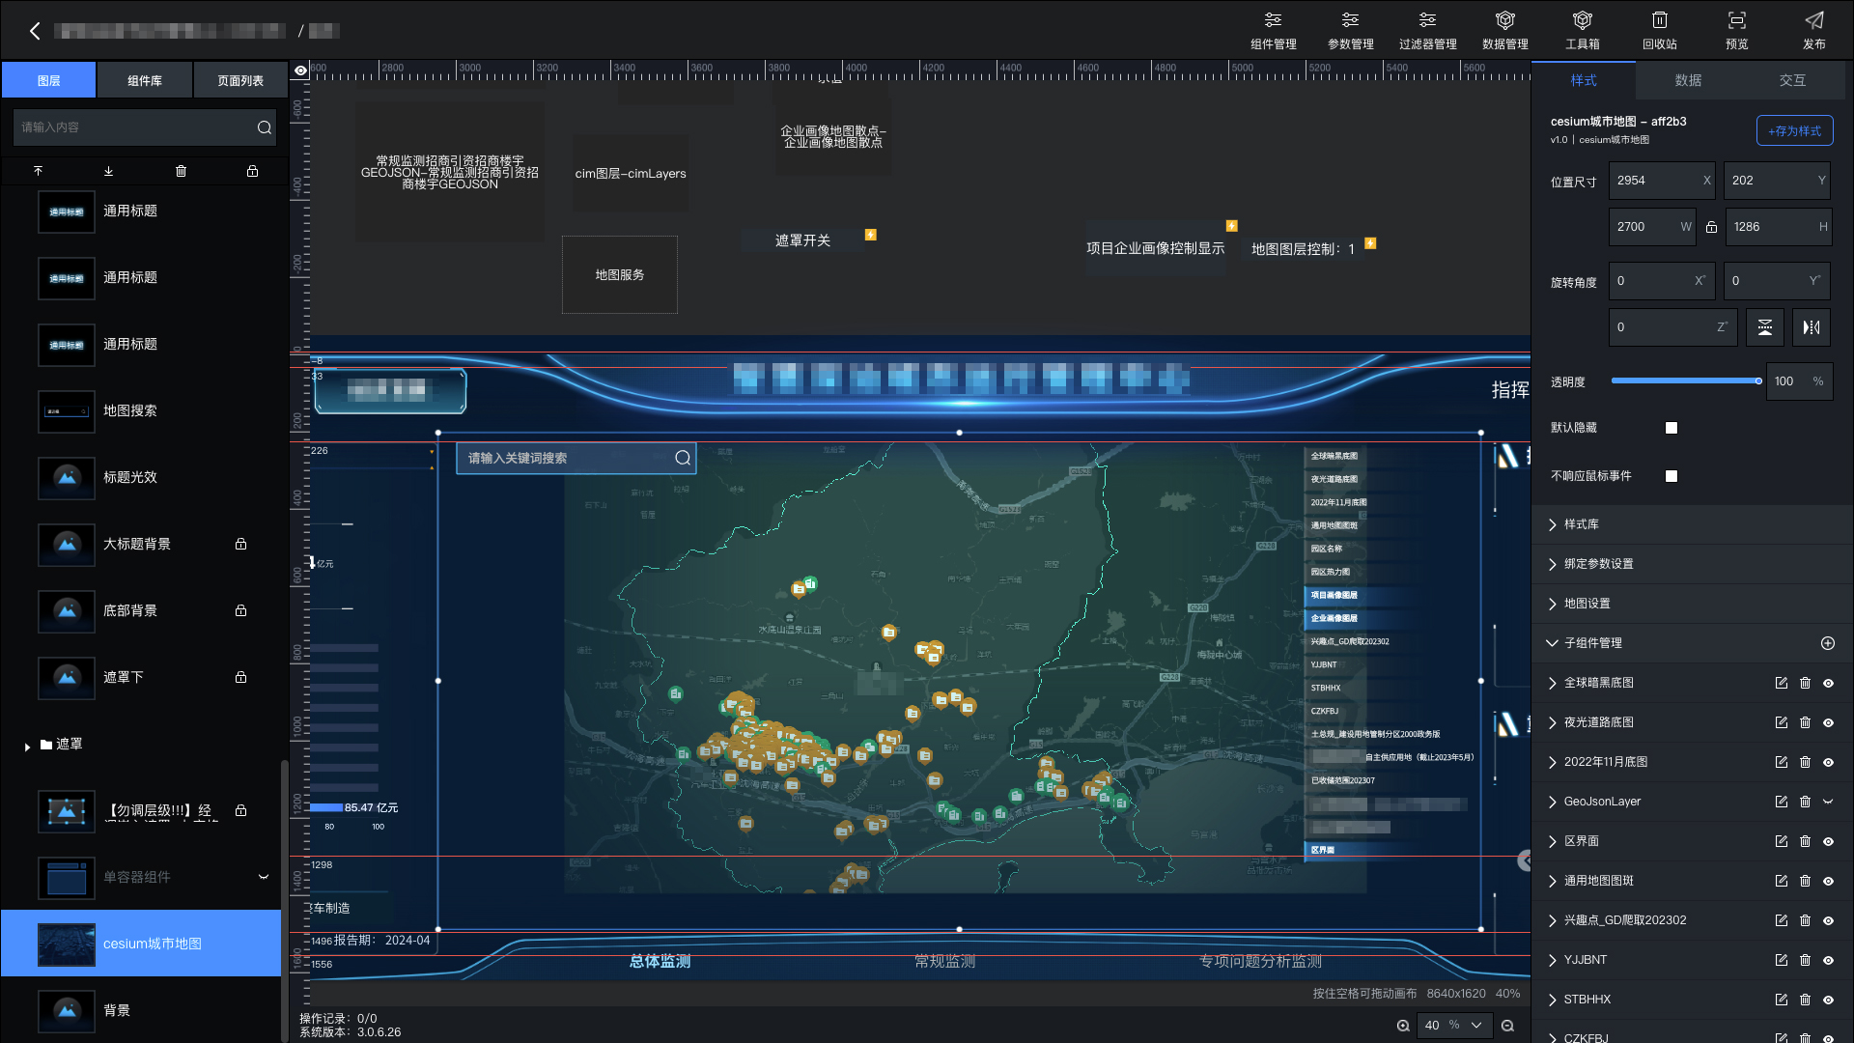Click 常规监测 on canvas bottom
The image size is (1854, 1043).
944,961
